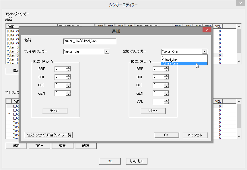The image size is (247, 170).
Task: Open クロスシンセシス可能グループ一覧 list
Action: point(48,135)
